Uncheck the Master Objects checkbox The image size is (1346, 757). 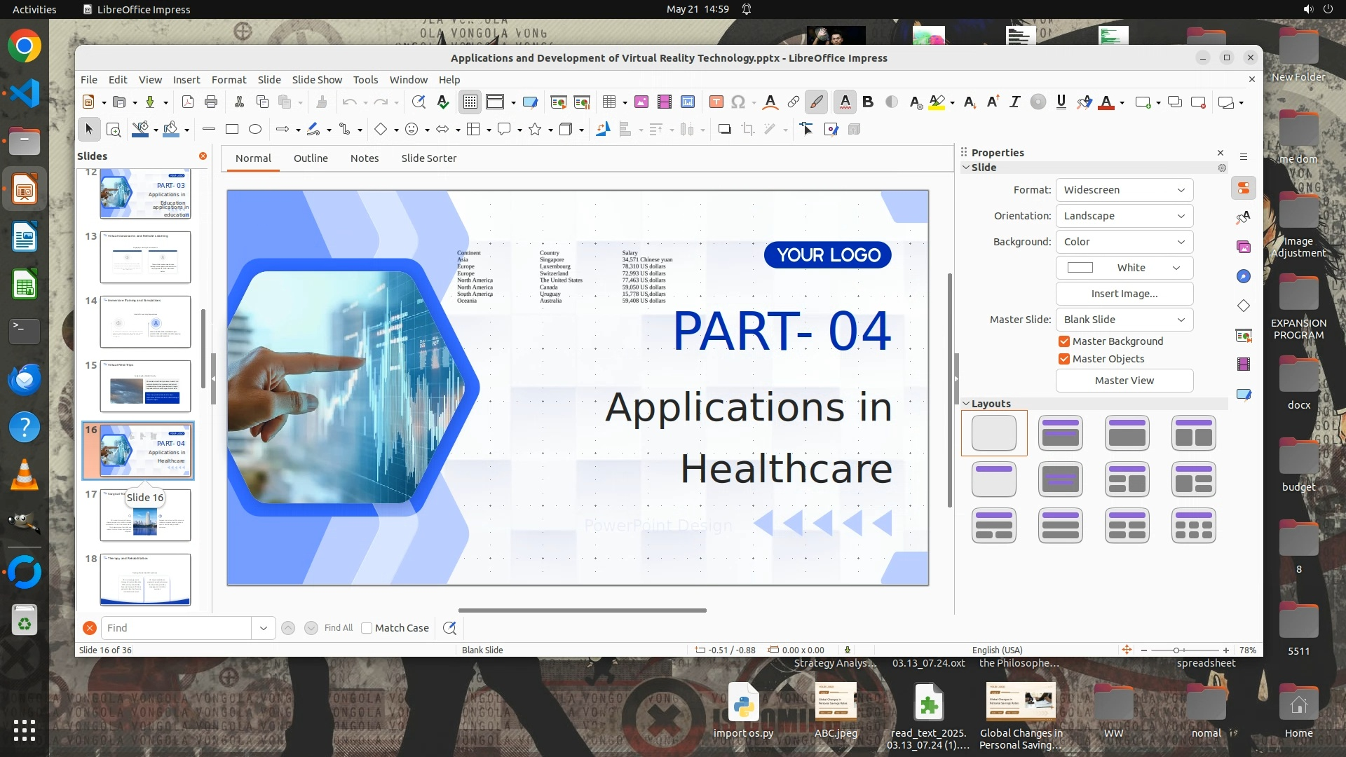coord(1064,359)
